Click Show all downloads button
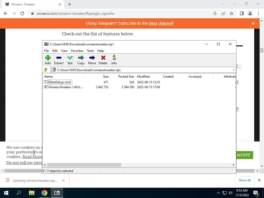264x198 pixels. click(244, 180)
